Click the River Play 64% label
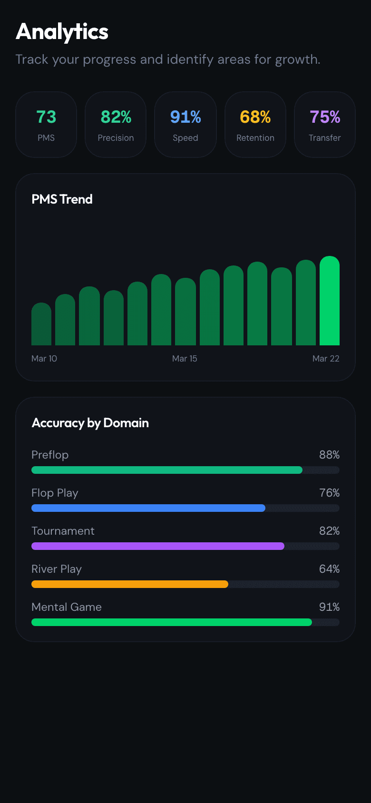This screenshot has width=371, height=803. click(x=330, y=569)
